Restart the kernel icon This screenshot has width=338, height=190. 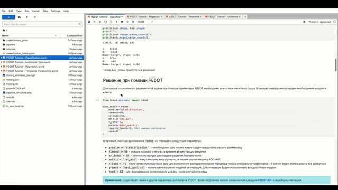127,22
